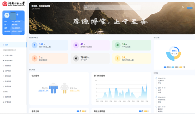Viewport: 195px width, 115px height.
Task: Click the orange icon beside 3项
Action: coord(35,58)
